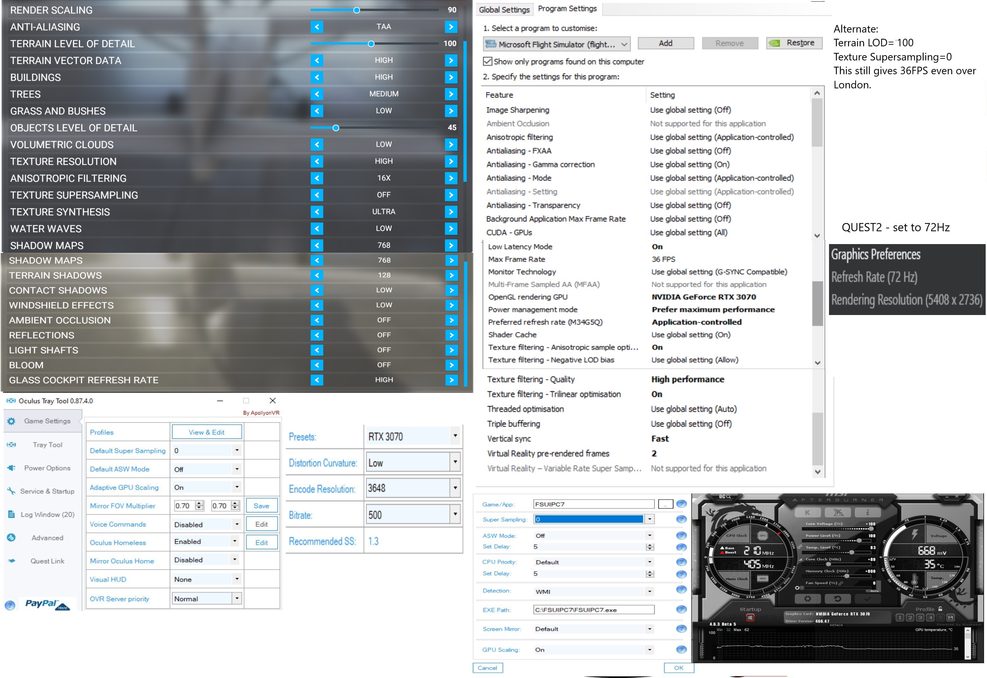Image resolution: width=987 pixels, height=678 pixels.
Task: Click the Afterburner save profile floppy icon
Action: pos(951,617)
